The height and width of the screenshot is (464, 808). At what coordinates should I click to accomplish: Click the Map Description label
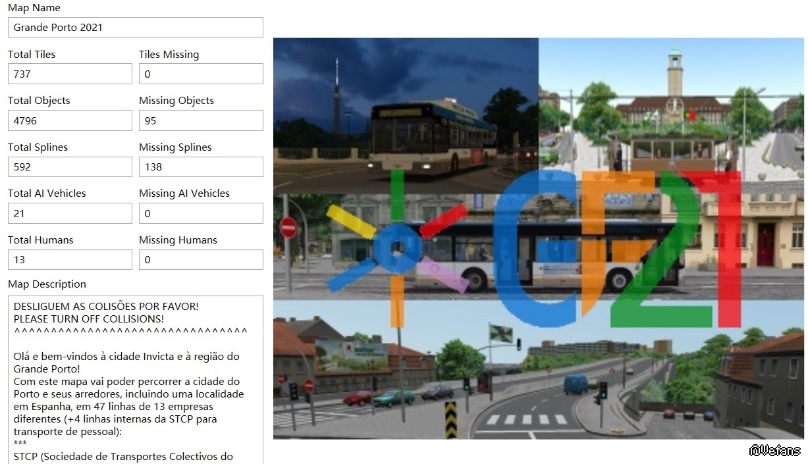coord(47,284)
